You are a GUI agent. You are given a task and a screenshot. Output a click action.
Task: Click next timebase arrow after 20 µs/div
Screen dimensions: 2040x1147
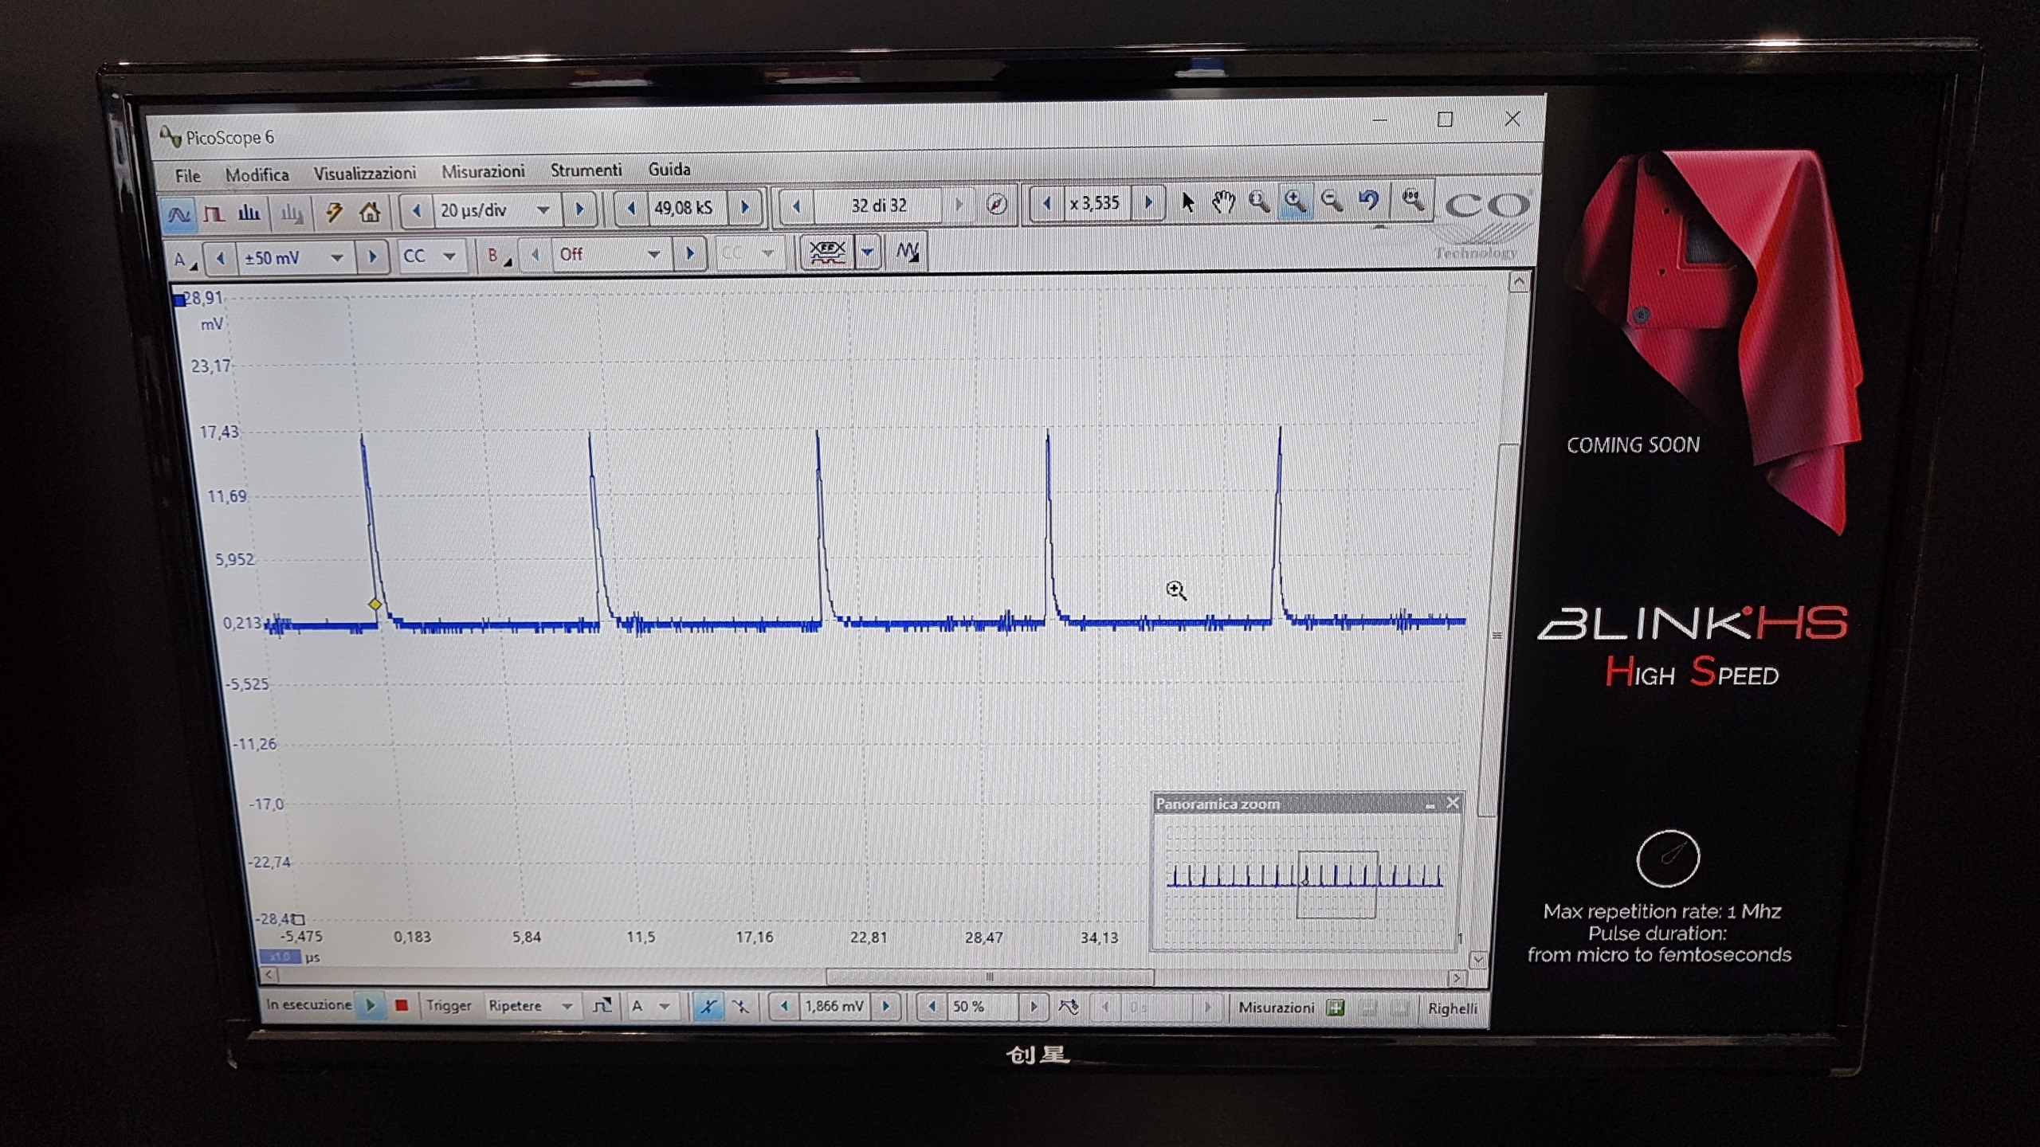coord(579,209)
